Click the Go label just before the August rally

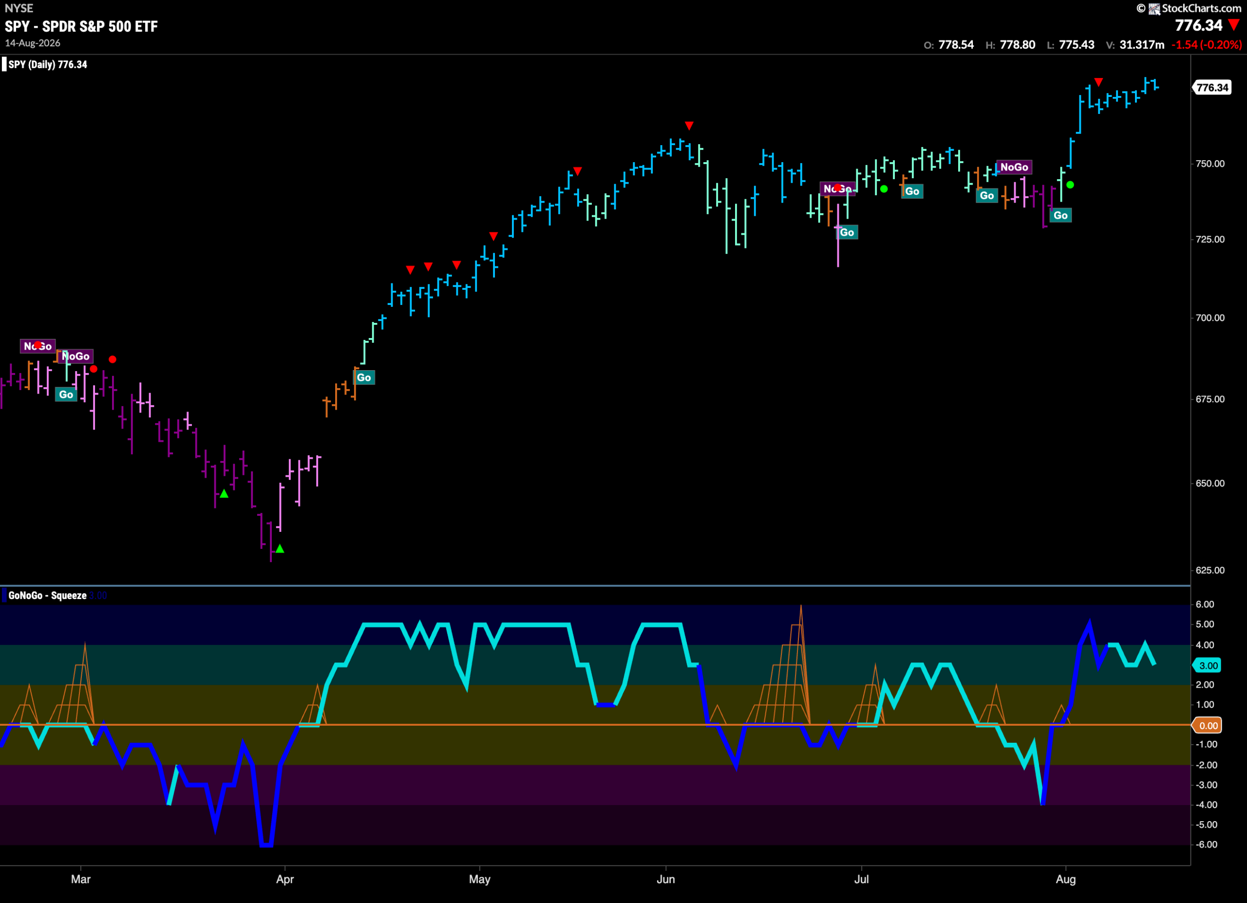(x=1060, y=215)
